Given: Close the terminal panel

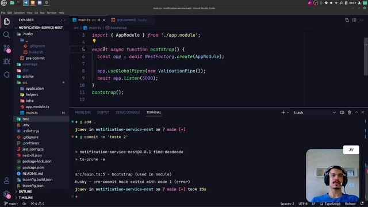Looking at the screenshot, I should pyautogui.click(x=363, y=113).
